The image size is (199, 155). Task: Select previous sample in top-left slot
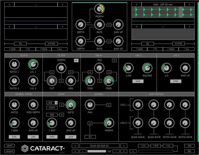tap(9, 4)
